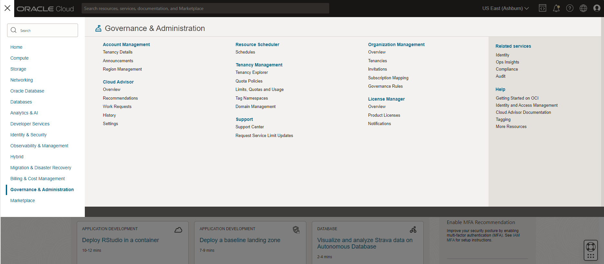The height and width of the screenshot is (264, 604).
Task: Select Observability & Management menu item
Action: 39,146
